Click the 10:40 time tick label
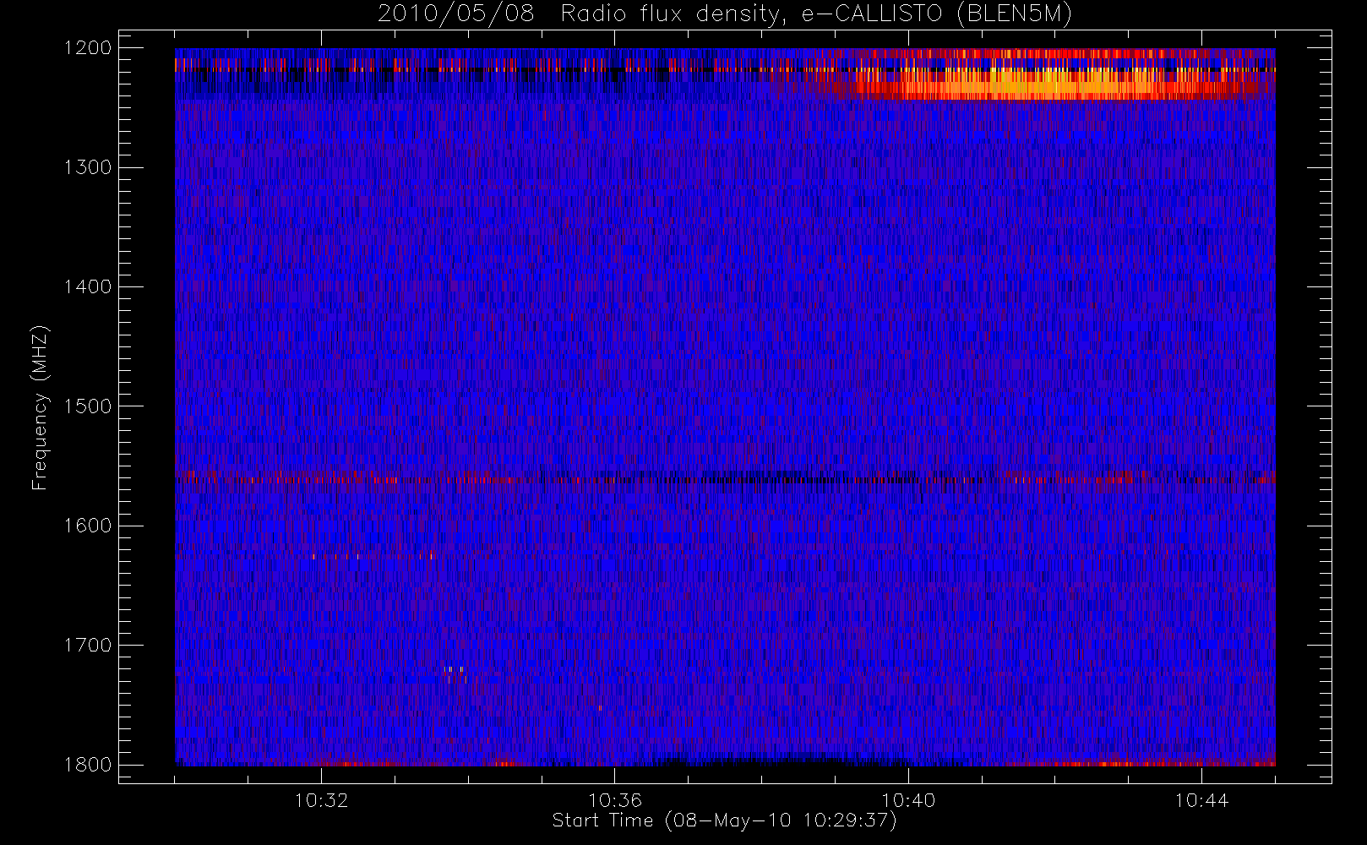Viewport: 1367px width, 845px height. click(908, 800)
